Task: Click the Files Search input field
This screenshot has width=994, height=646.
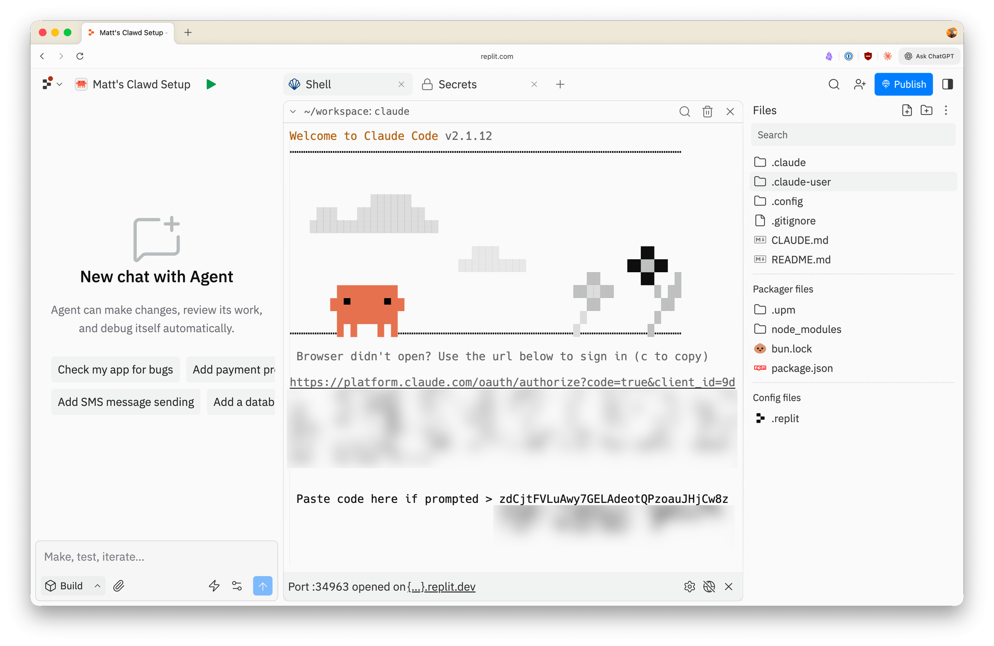Action: [853, 135]
